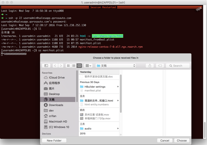Click the file column vertical scrollbar
The height and width of the screenshot is (145, 207).
coord(121,93)
